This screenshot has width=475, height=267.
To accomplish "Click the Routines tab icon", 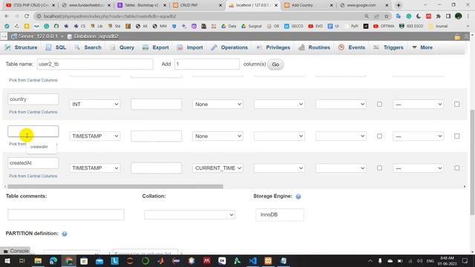I will click(302, 47).
